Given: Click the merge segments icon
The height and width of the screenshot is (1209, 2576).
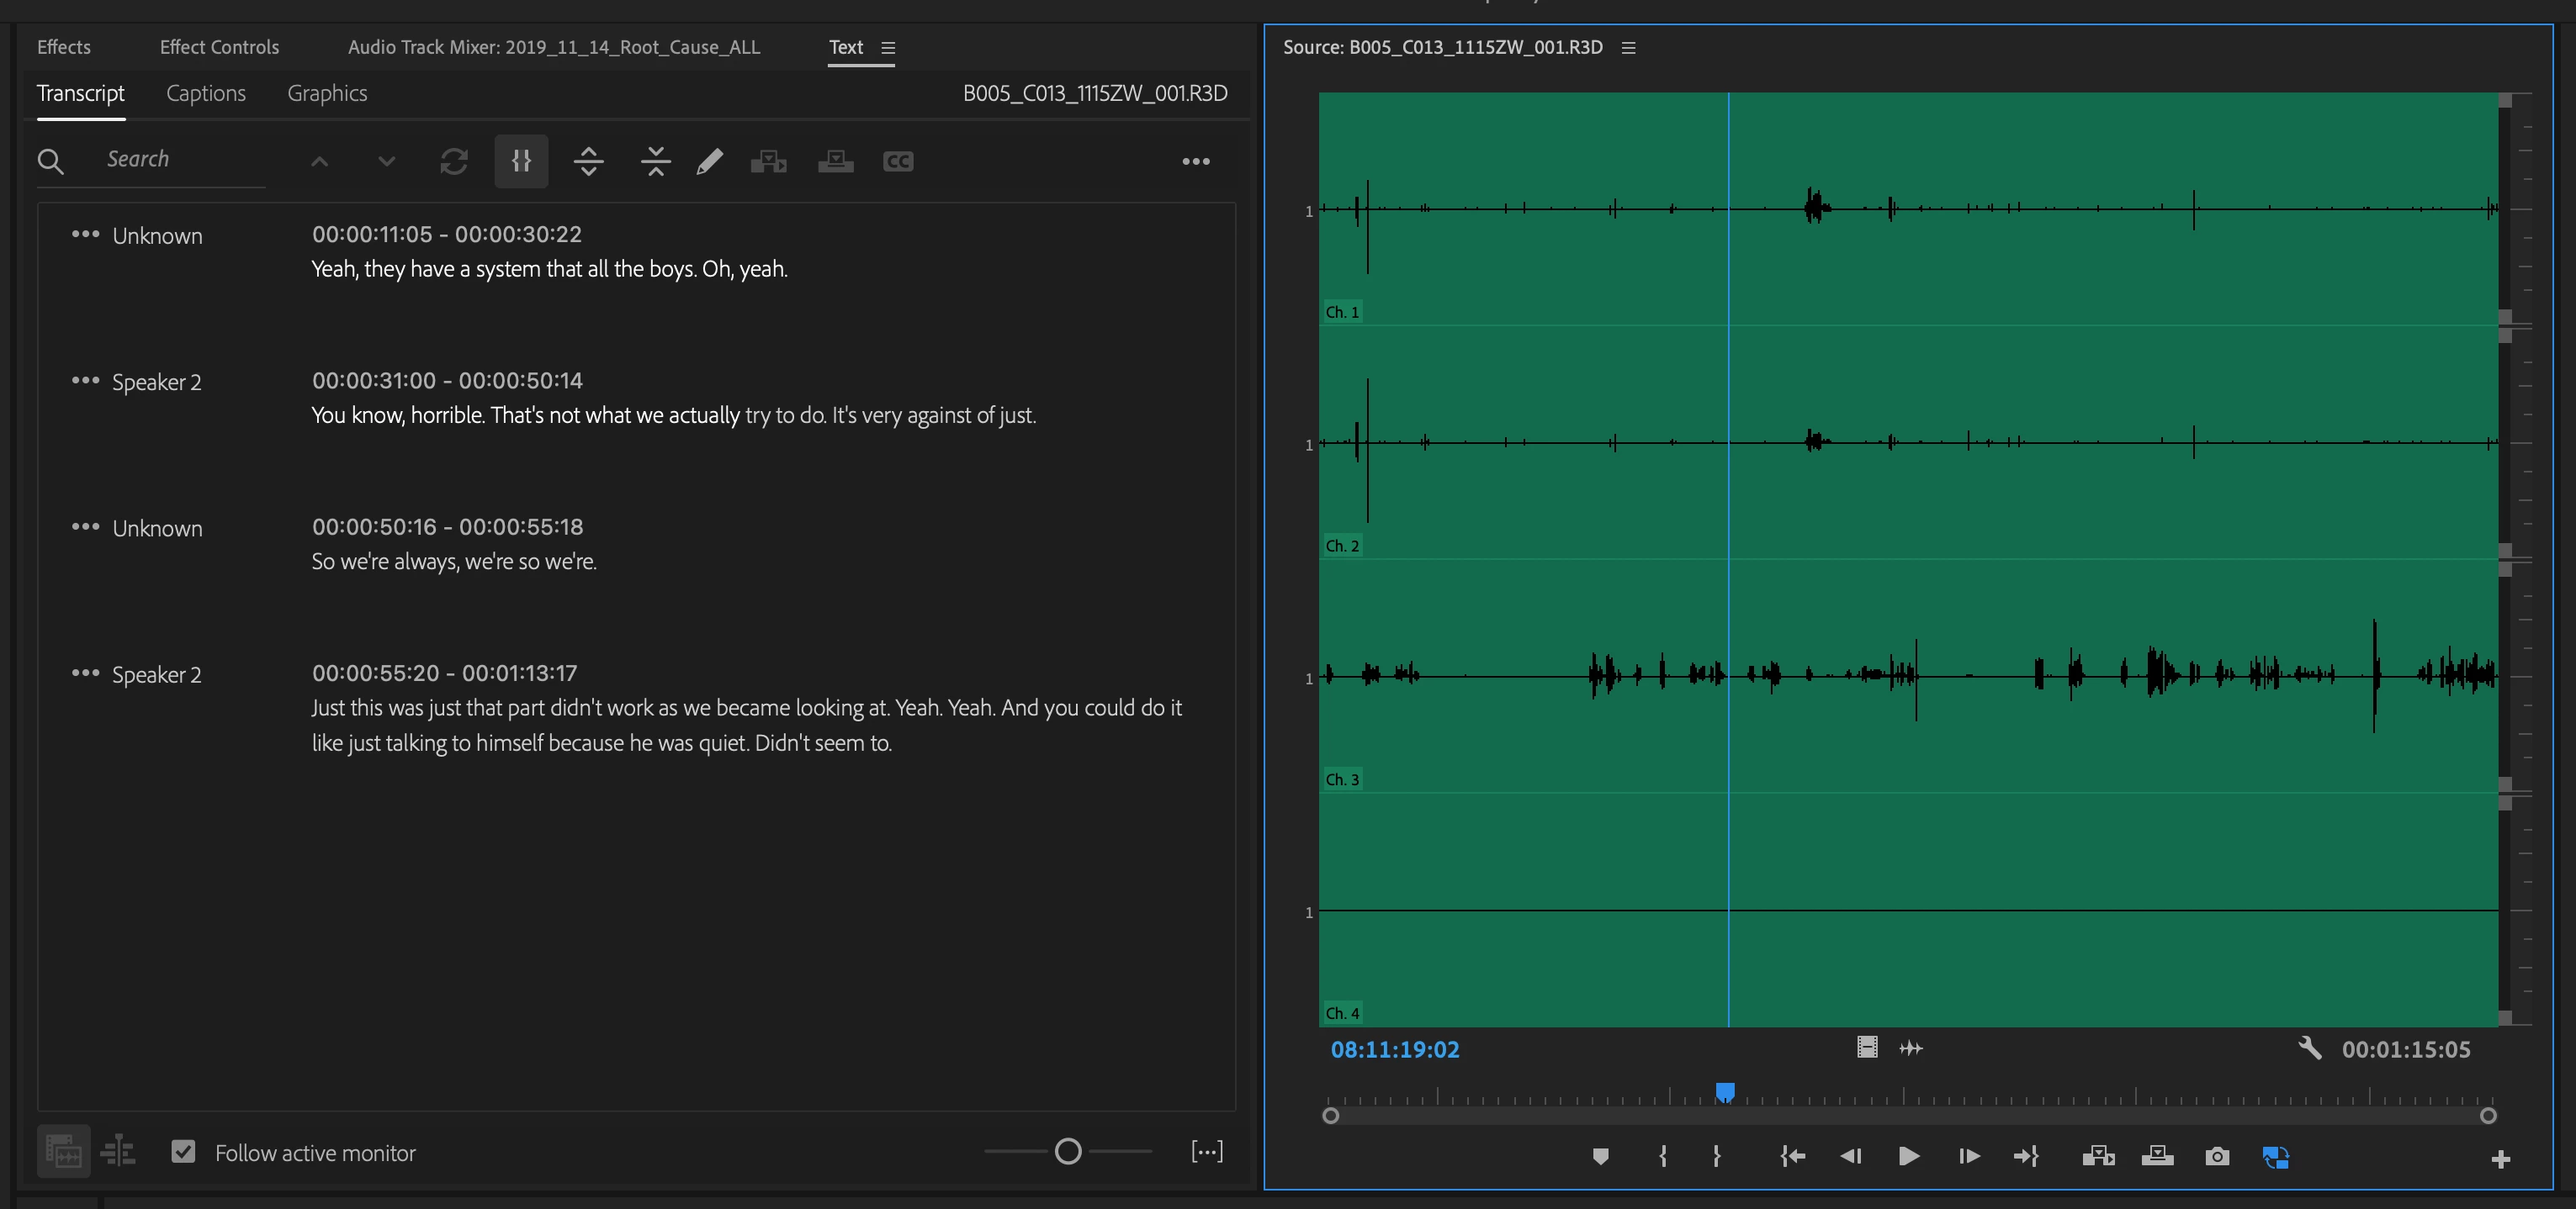Looking at the screenshot, I should [656, 161].
